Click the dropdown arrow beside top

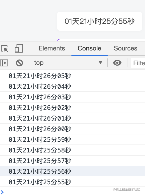click(x=100, y=63)
